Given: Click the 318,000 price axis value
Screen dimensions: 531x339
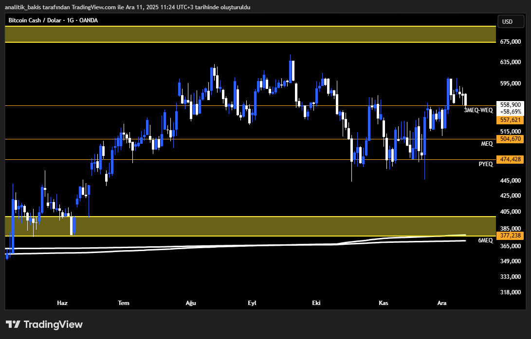Looking at the screenshot, I should coord(511,292).
